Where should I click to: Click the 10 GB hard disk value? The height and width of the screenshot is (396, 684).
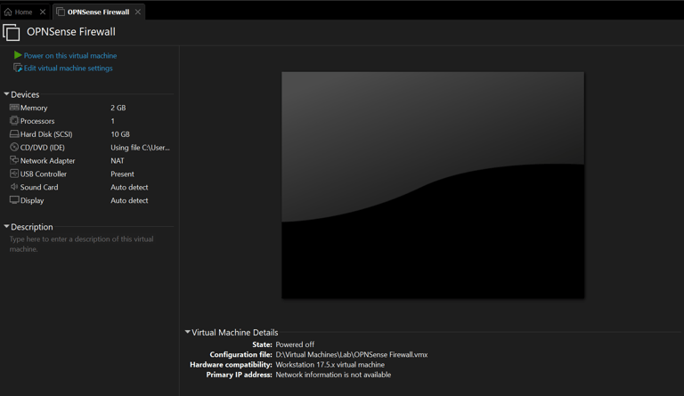click(x=120, y=134)
